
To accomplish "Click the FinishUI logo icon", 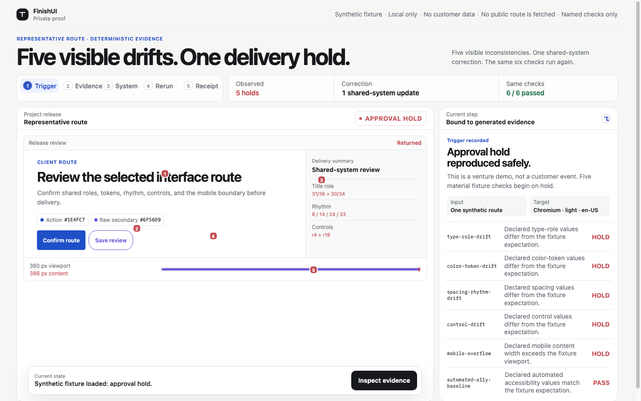I will pyautogui.click(x=22, y=15).
